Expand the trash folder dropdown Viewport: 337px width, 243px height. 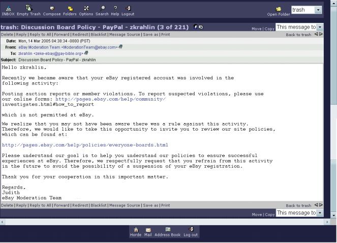(x=318, y=10)
